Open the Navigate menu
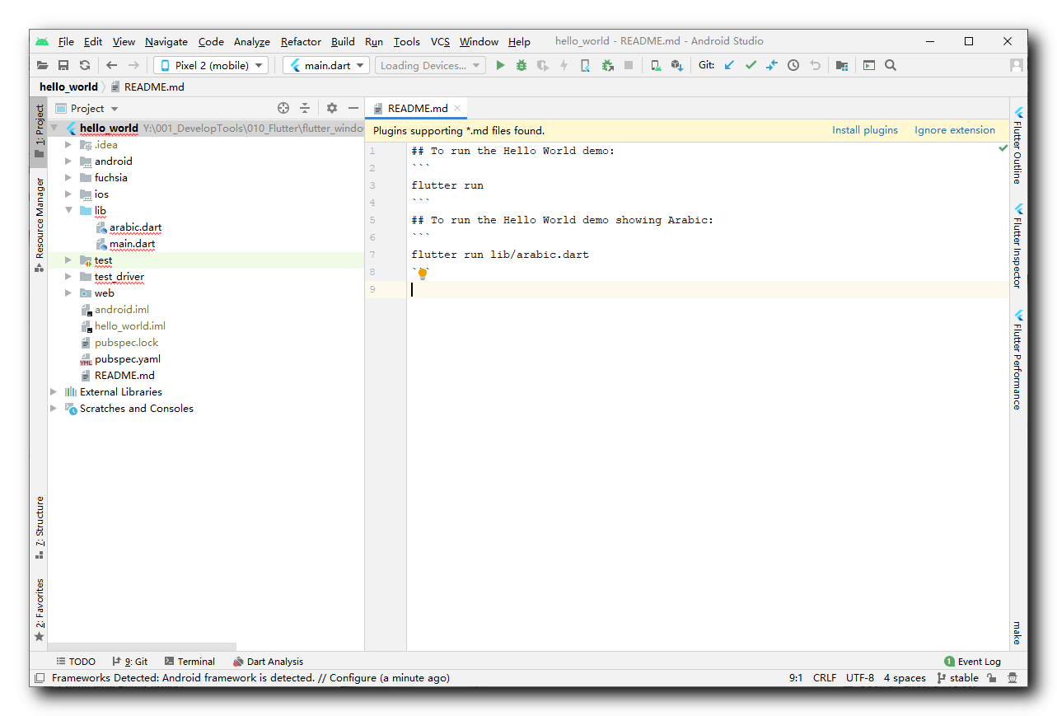This screenshot has width=1057, height=716. pos(166,41)
